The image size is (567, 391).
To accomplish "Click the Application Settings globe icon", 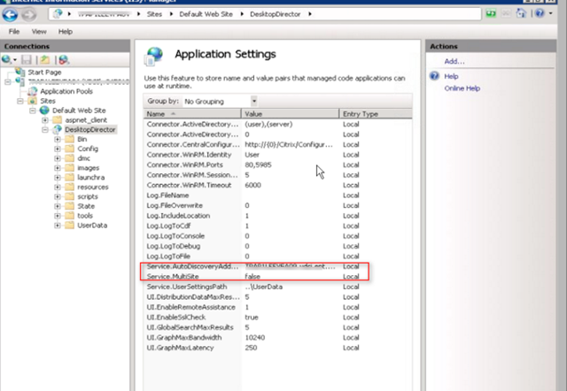I will (153, 57).
